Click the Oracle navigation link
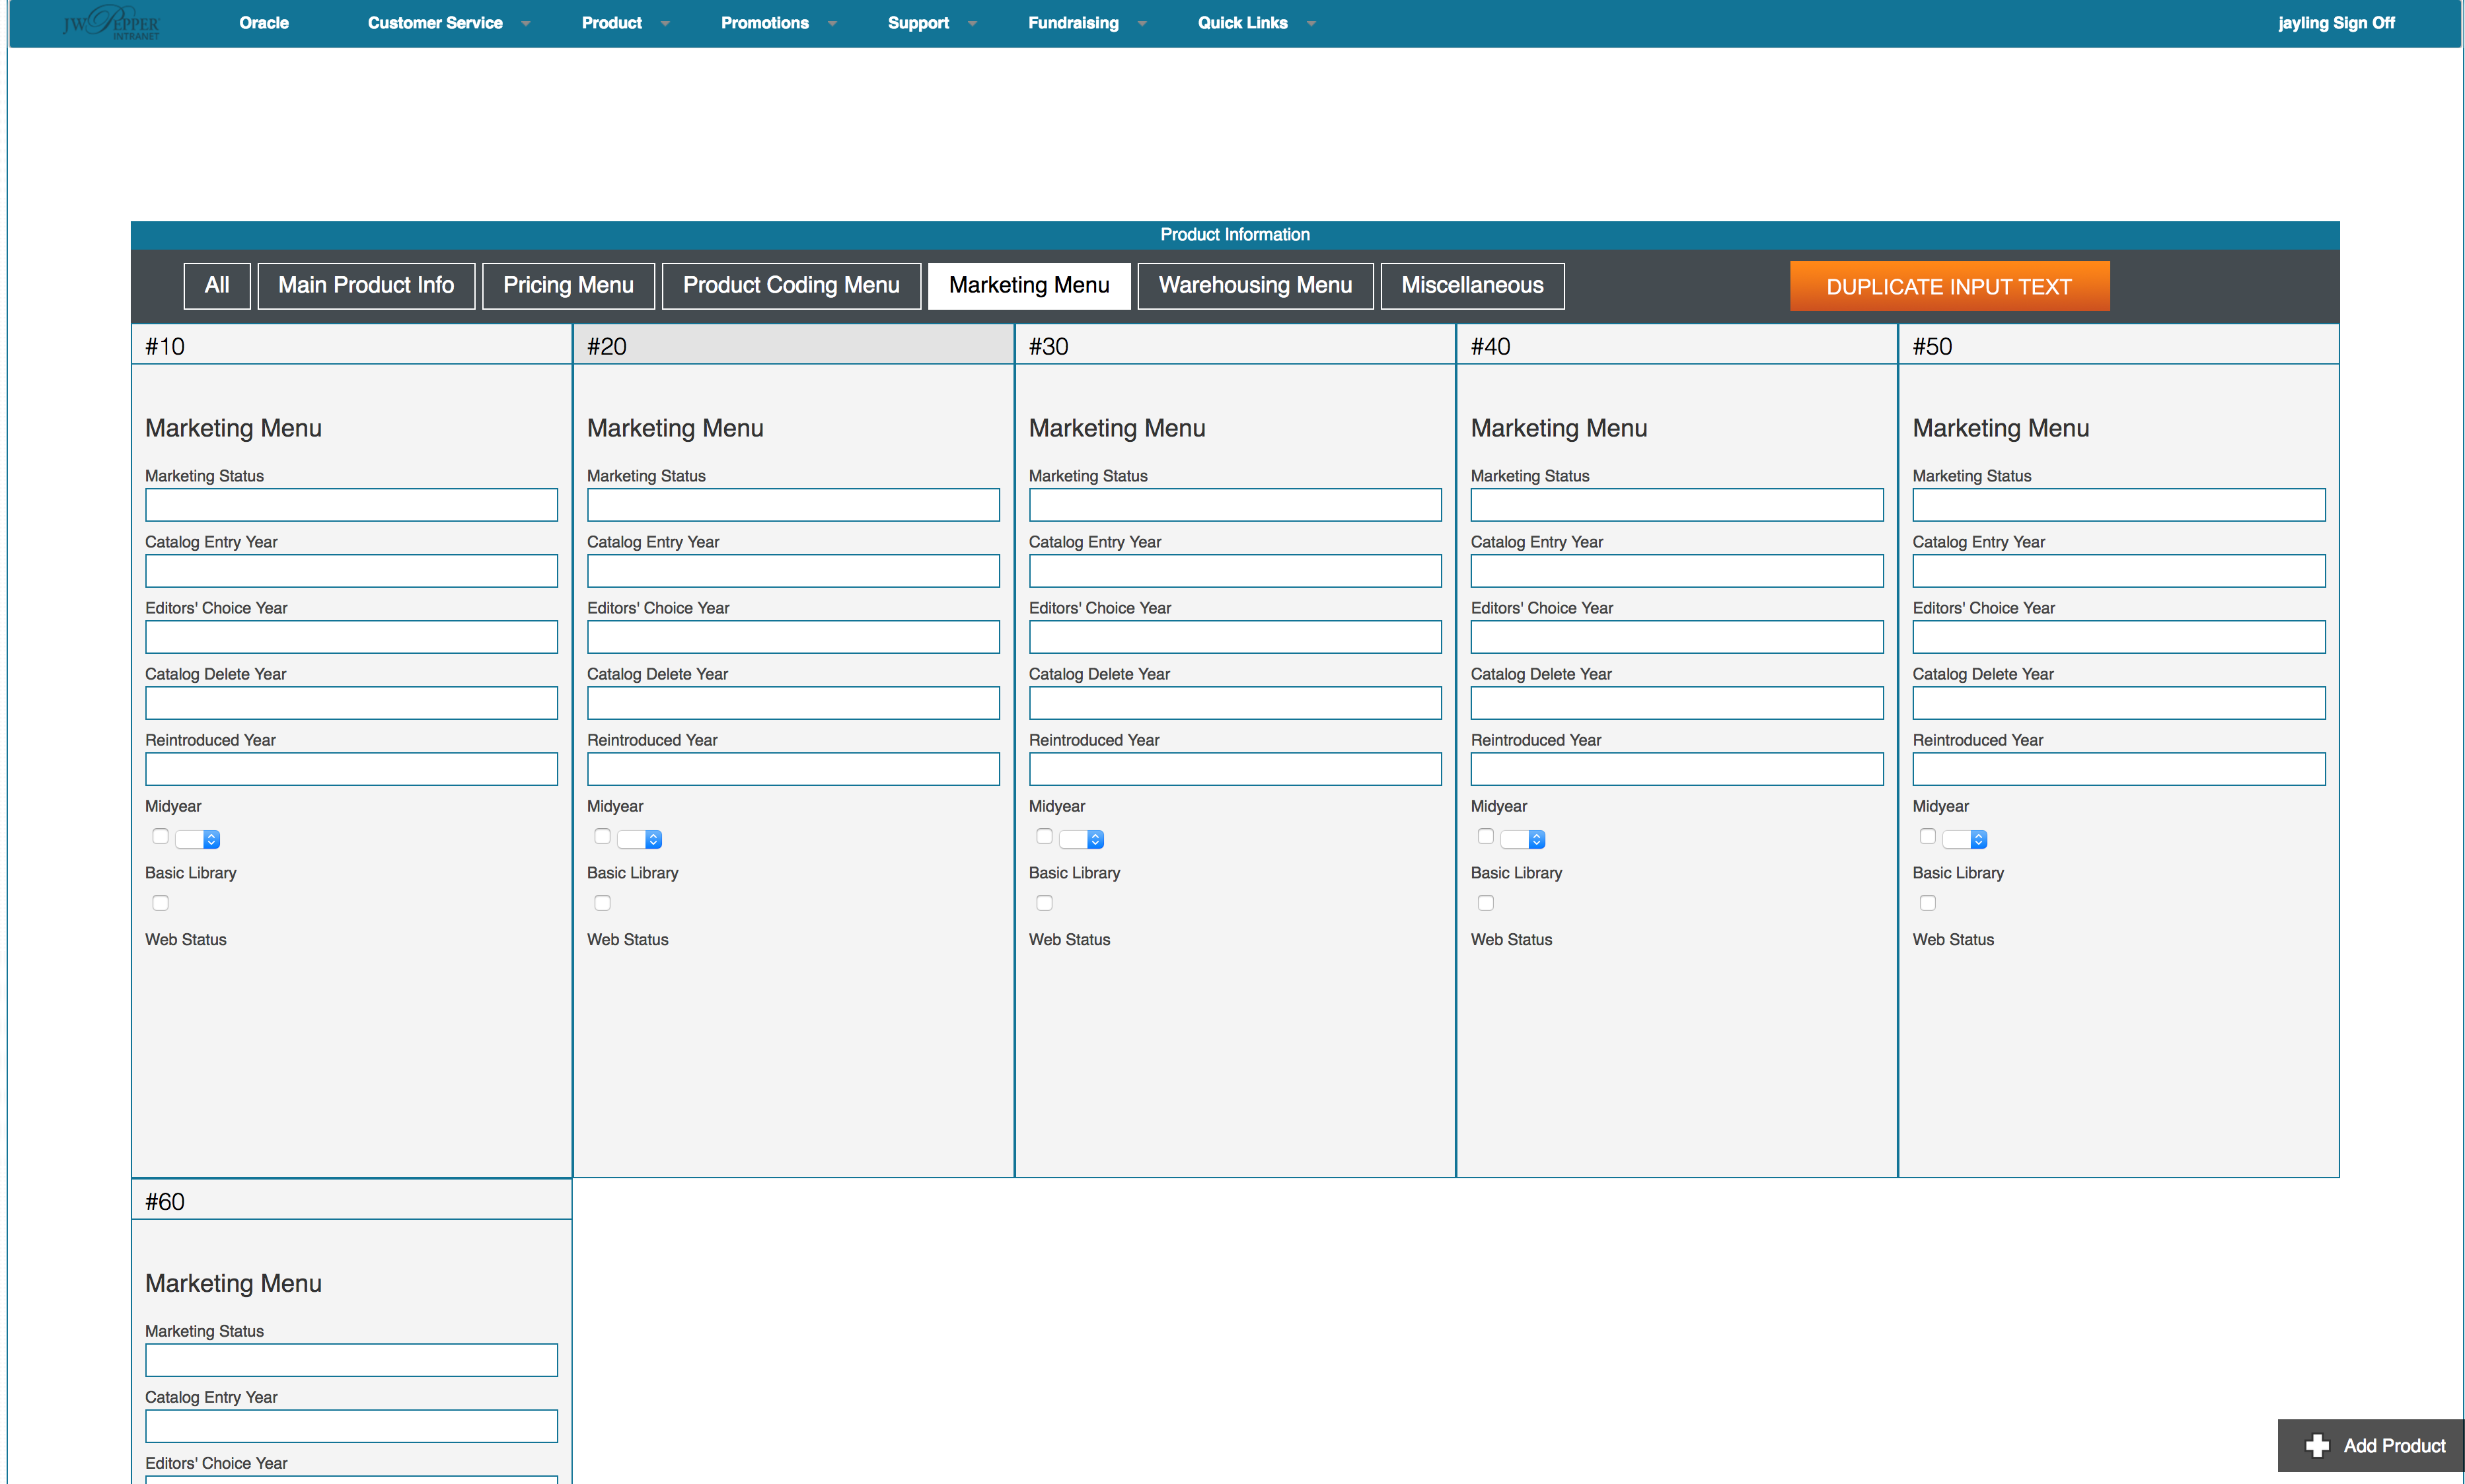 [x=264, y=23]
